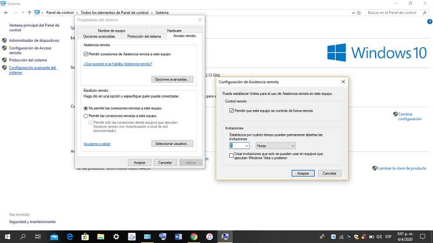Open Settings gear on taskbar
The width and height of the screenshot is (433, 243).
pos(116,237)
